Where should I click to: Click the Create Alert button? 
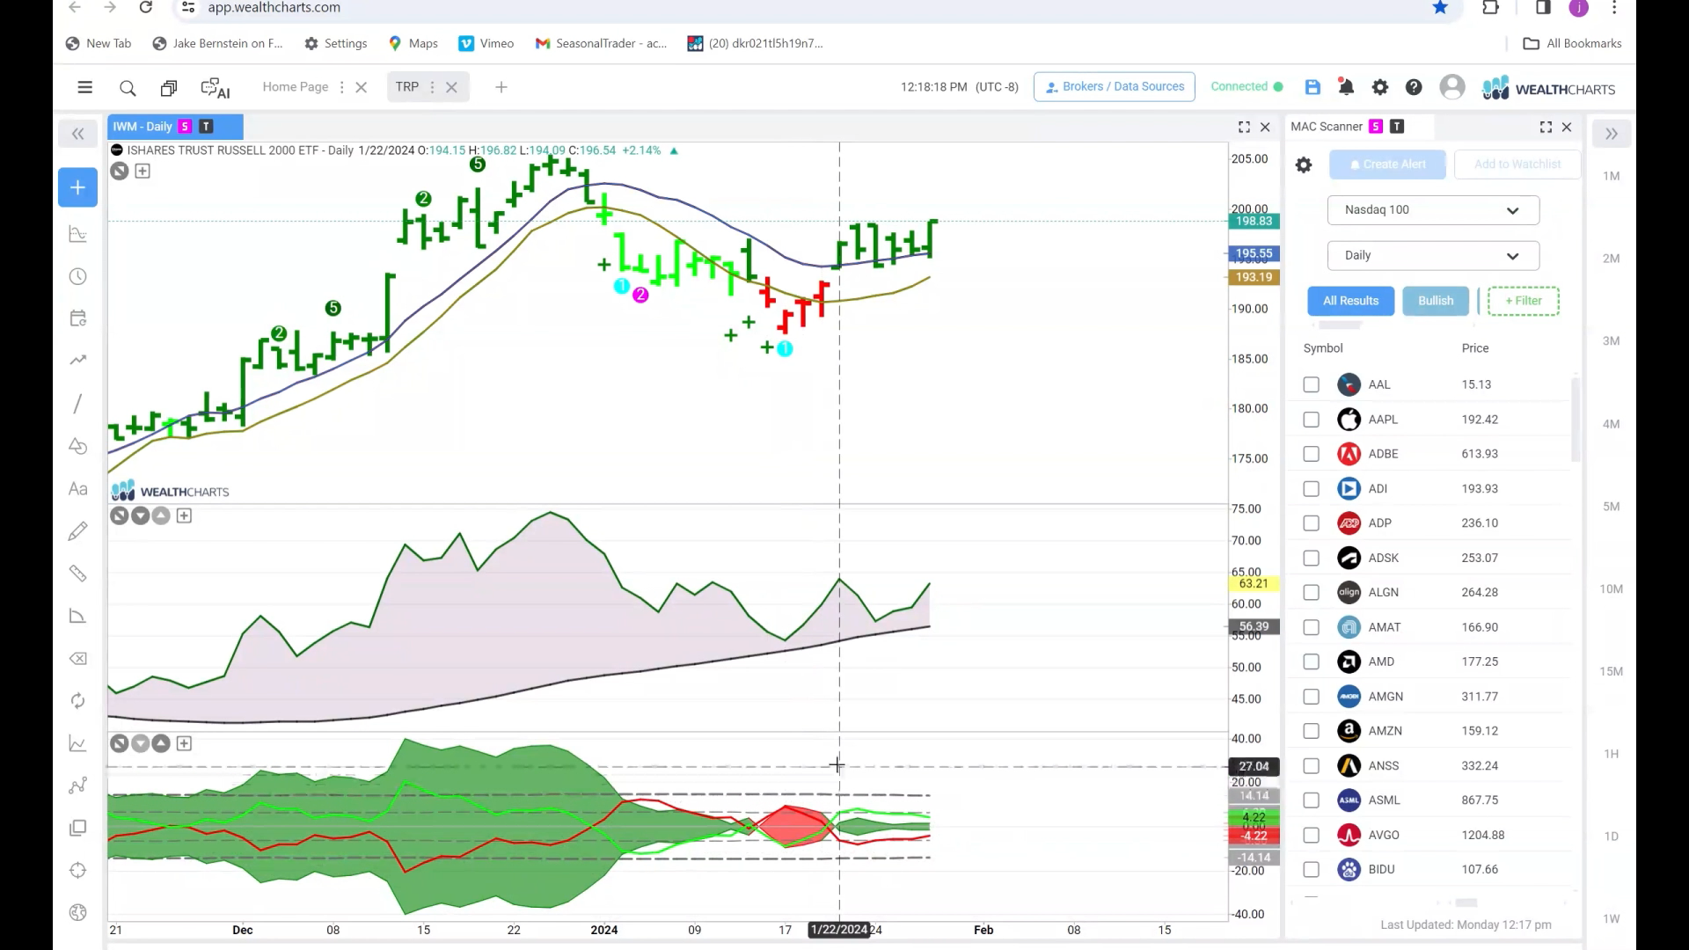coord(1387,164)
